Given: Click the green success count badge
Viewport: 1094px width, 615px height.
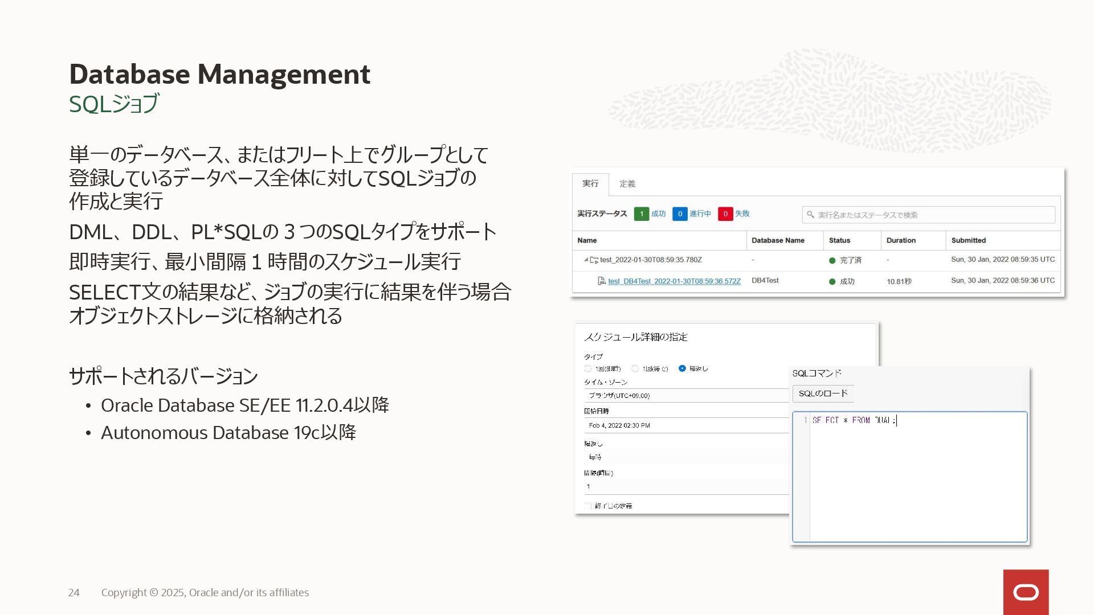Looking at the screenshot, I should click(x=641, y=214).
